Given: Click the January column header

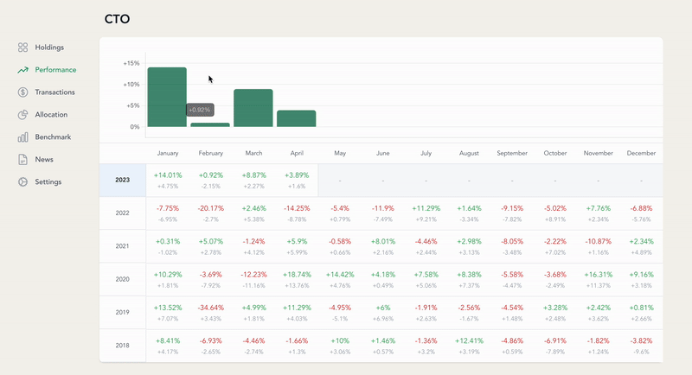Looking at the screenshot, I should [168, 153].
